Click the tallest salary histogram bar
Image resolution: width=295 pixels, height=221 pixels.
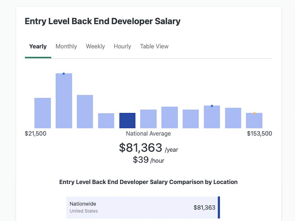point(64,100)
